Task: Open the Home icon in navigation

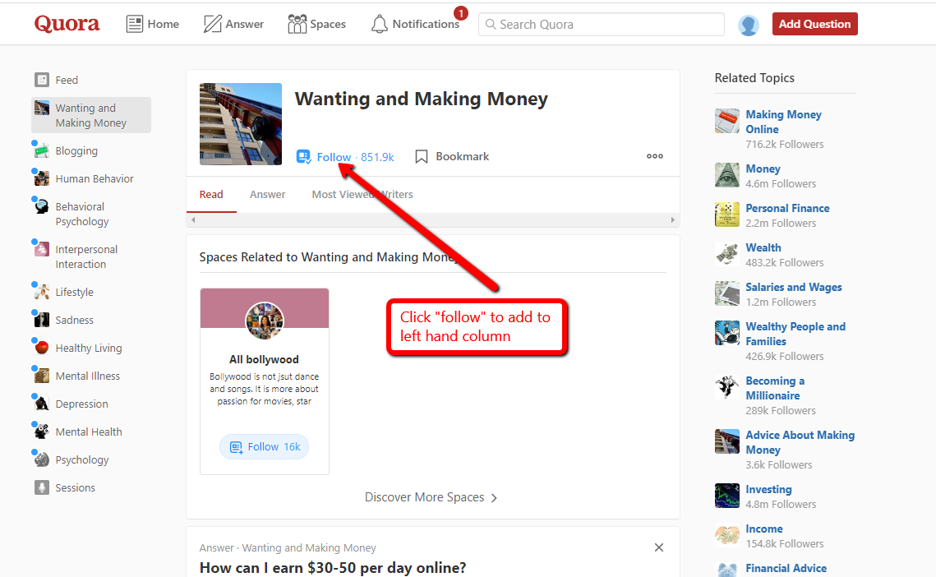Action: pyautogui.click(x=135, y=24)
